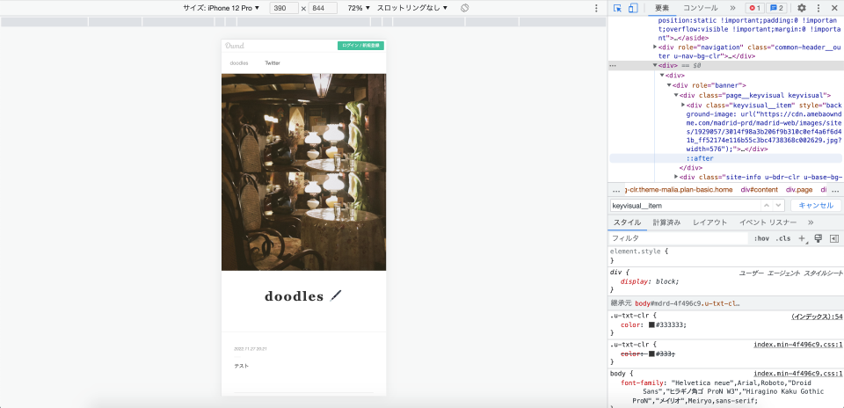Viewport: 844px width, 408px height.
Task: Toggle the device toolbar icon
Action: pyautogui.click(x=633, y=8)
